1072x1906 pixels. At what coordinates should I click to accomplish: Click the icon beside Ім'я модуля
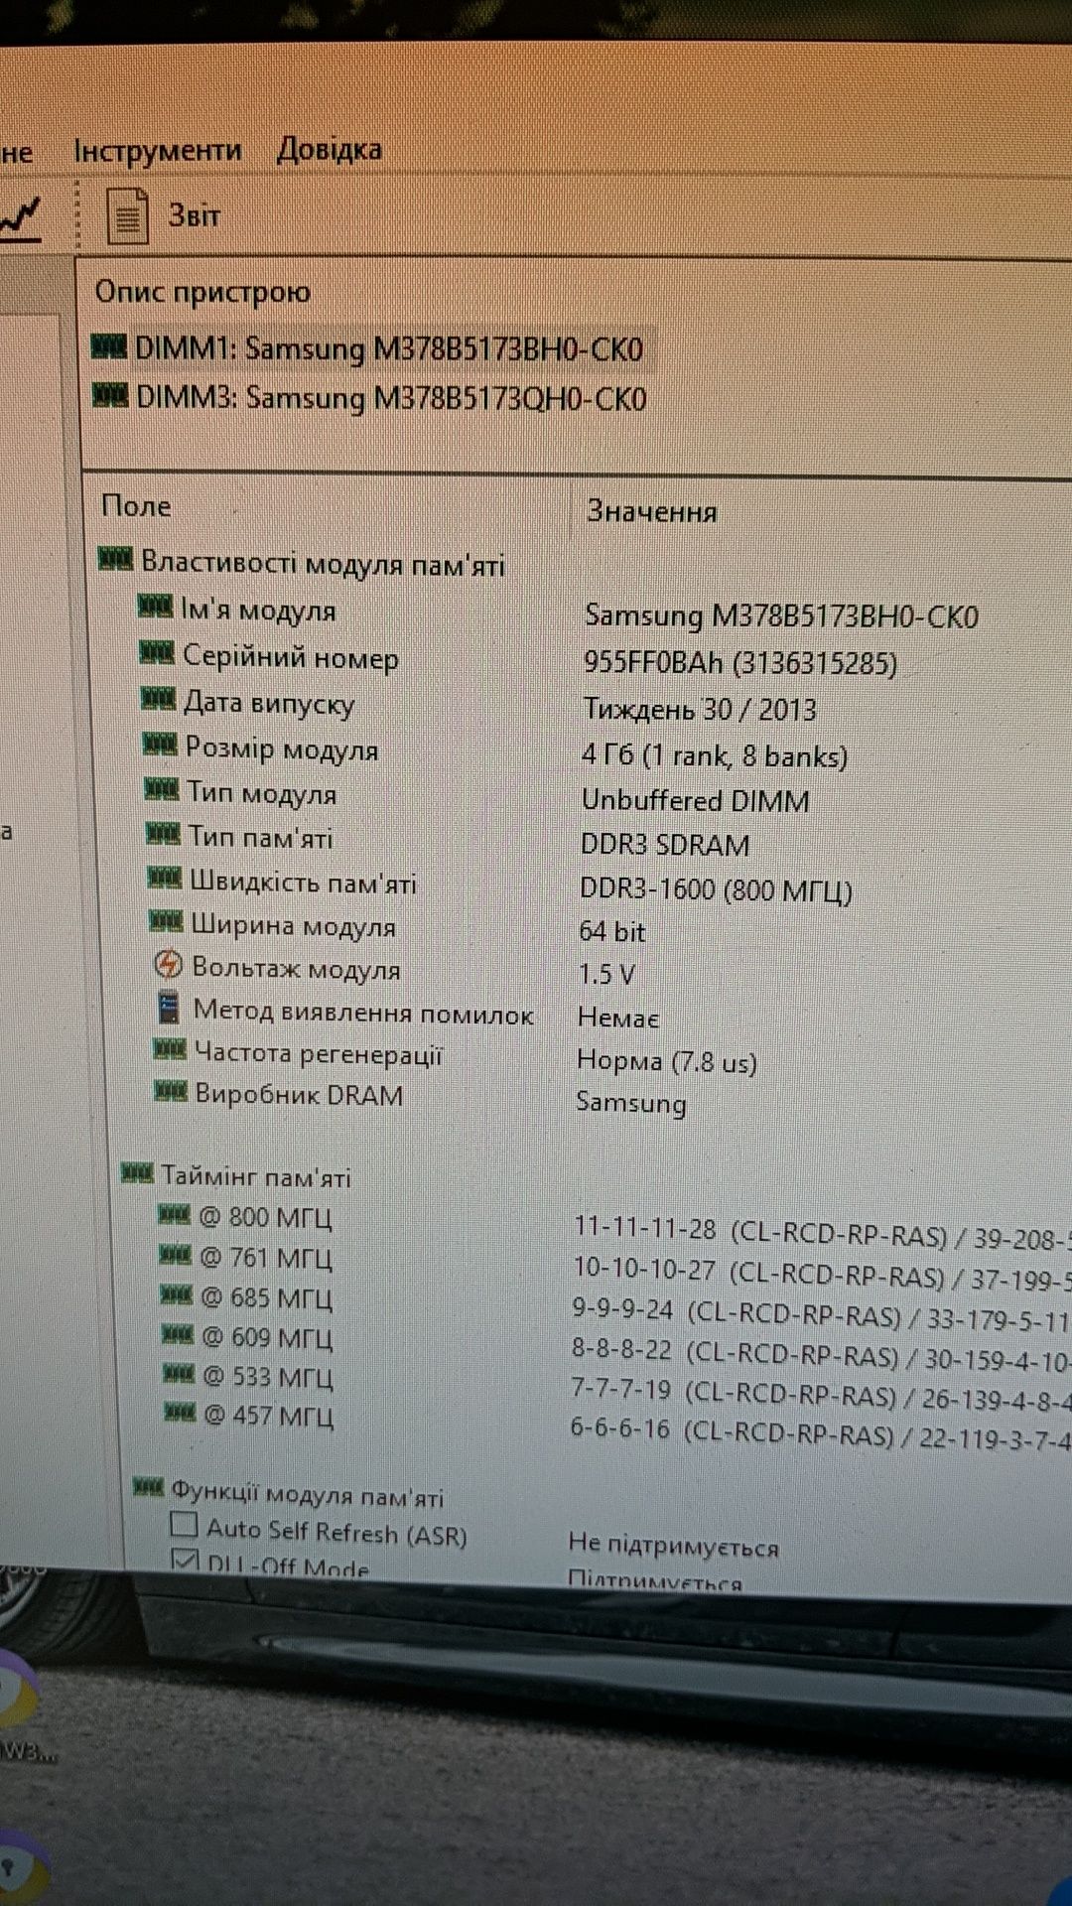[155, 607]
